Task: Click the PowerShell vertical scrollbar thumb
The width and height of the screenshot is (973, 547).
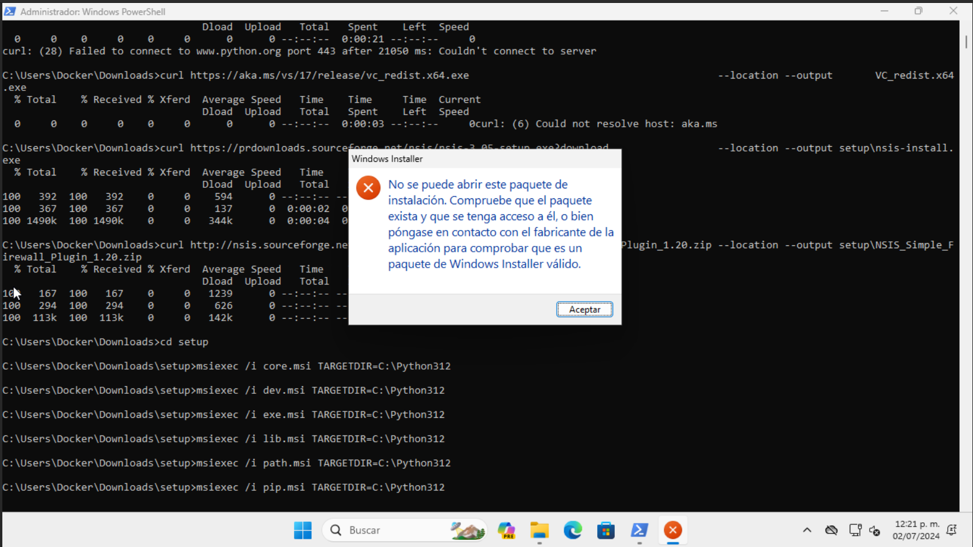Action: (x=966, y=42)
